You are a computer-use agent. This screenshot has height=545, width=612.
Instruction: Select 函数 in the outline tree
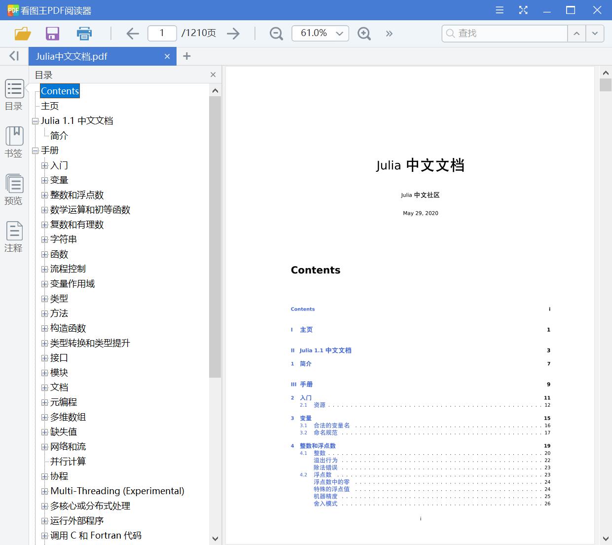coord(59,254)
